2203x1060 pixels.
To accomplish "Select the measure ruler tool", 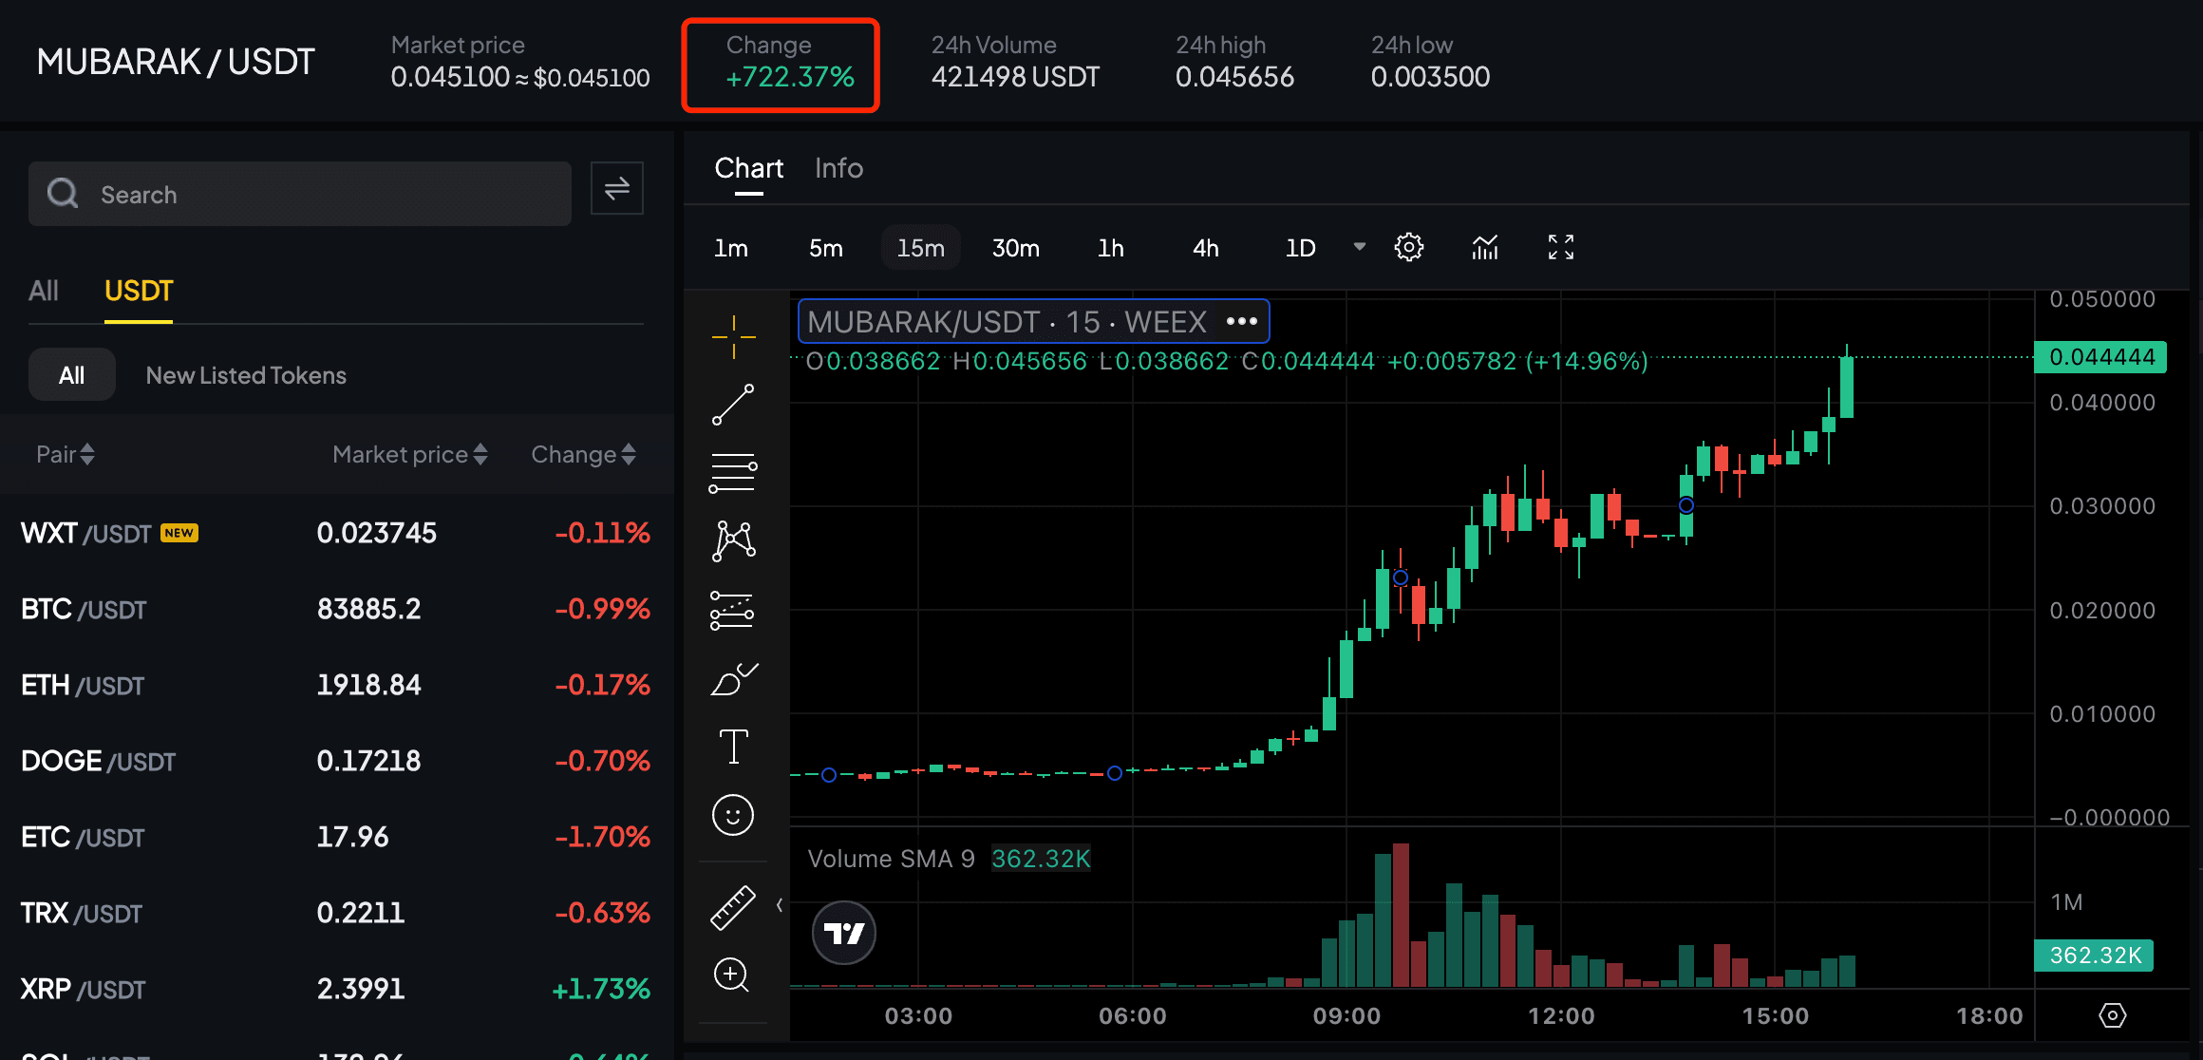I will tap(732, 906).
